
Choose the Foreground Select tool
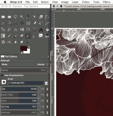click(41, 17)
